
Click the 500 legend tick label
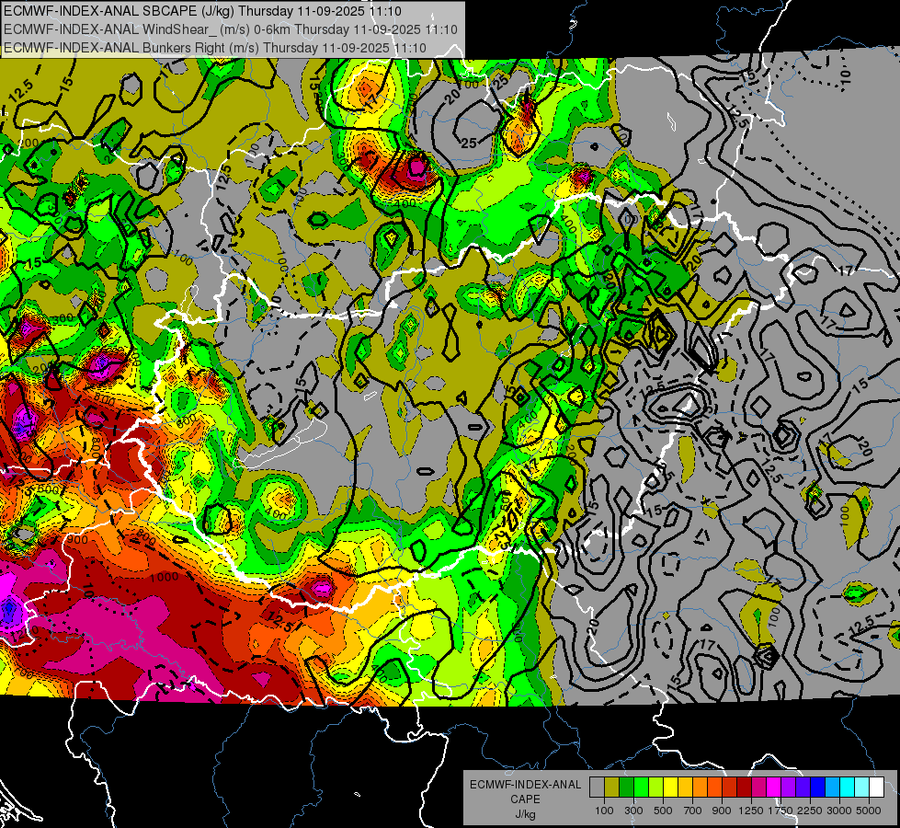click(x=663, y=811)
